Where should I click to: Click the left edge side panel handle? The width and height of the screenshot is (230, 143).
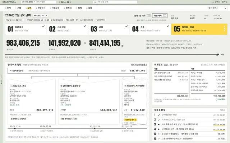[1, 80]
